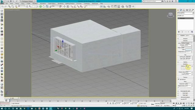
Task: Toggle selection lock icon in status bar
Action: click(x=110, y=103)
